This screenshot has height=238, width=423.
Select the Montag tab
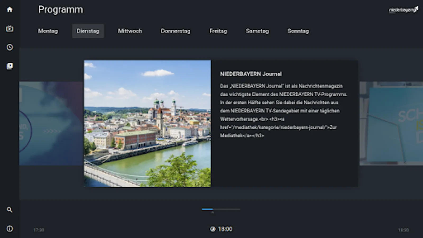point(48,31)
